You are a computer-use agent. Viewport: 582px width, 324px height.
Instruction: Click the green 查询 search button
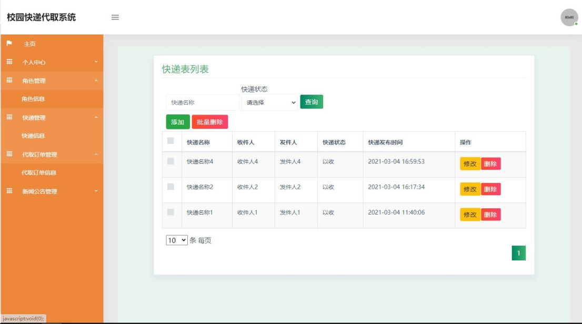pos(312,102)
